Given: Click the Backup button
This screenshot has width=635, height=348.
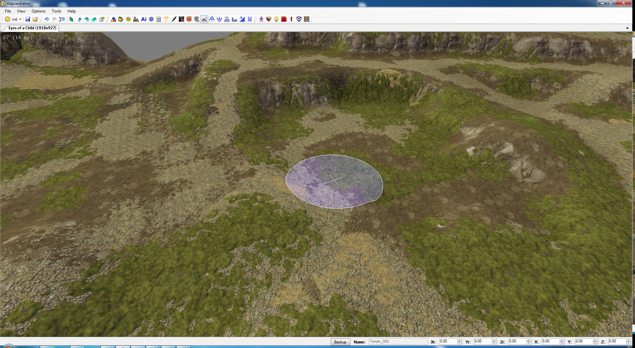Looking at the screenshot, I should point(340,342).
